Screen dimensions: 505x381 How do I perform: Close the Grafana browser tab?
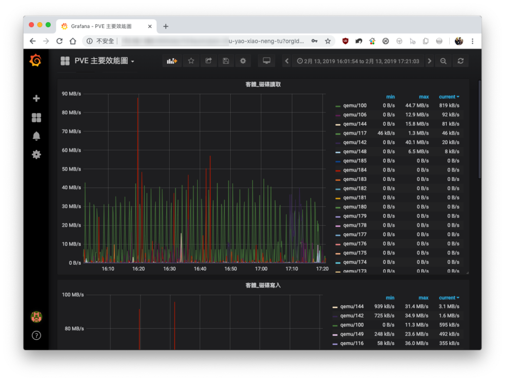150,27
